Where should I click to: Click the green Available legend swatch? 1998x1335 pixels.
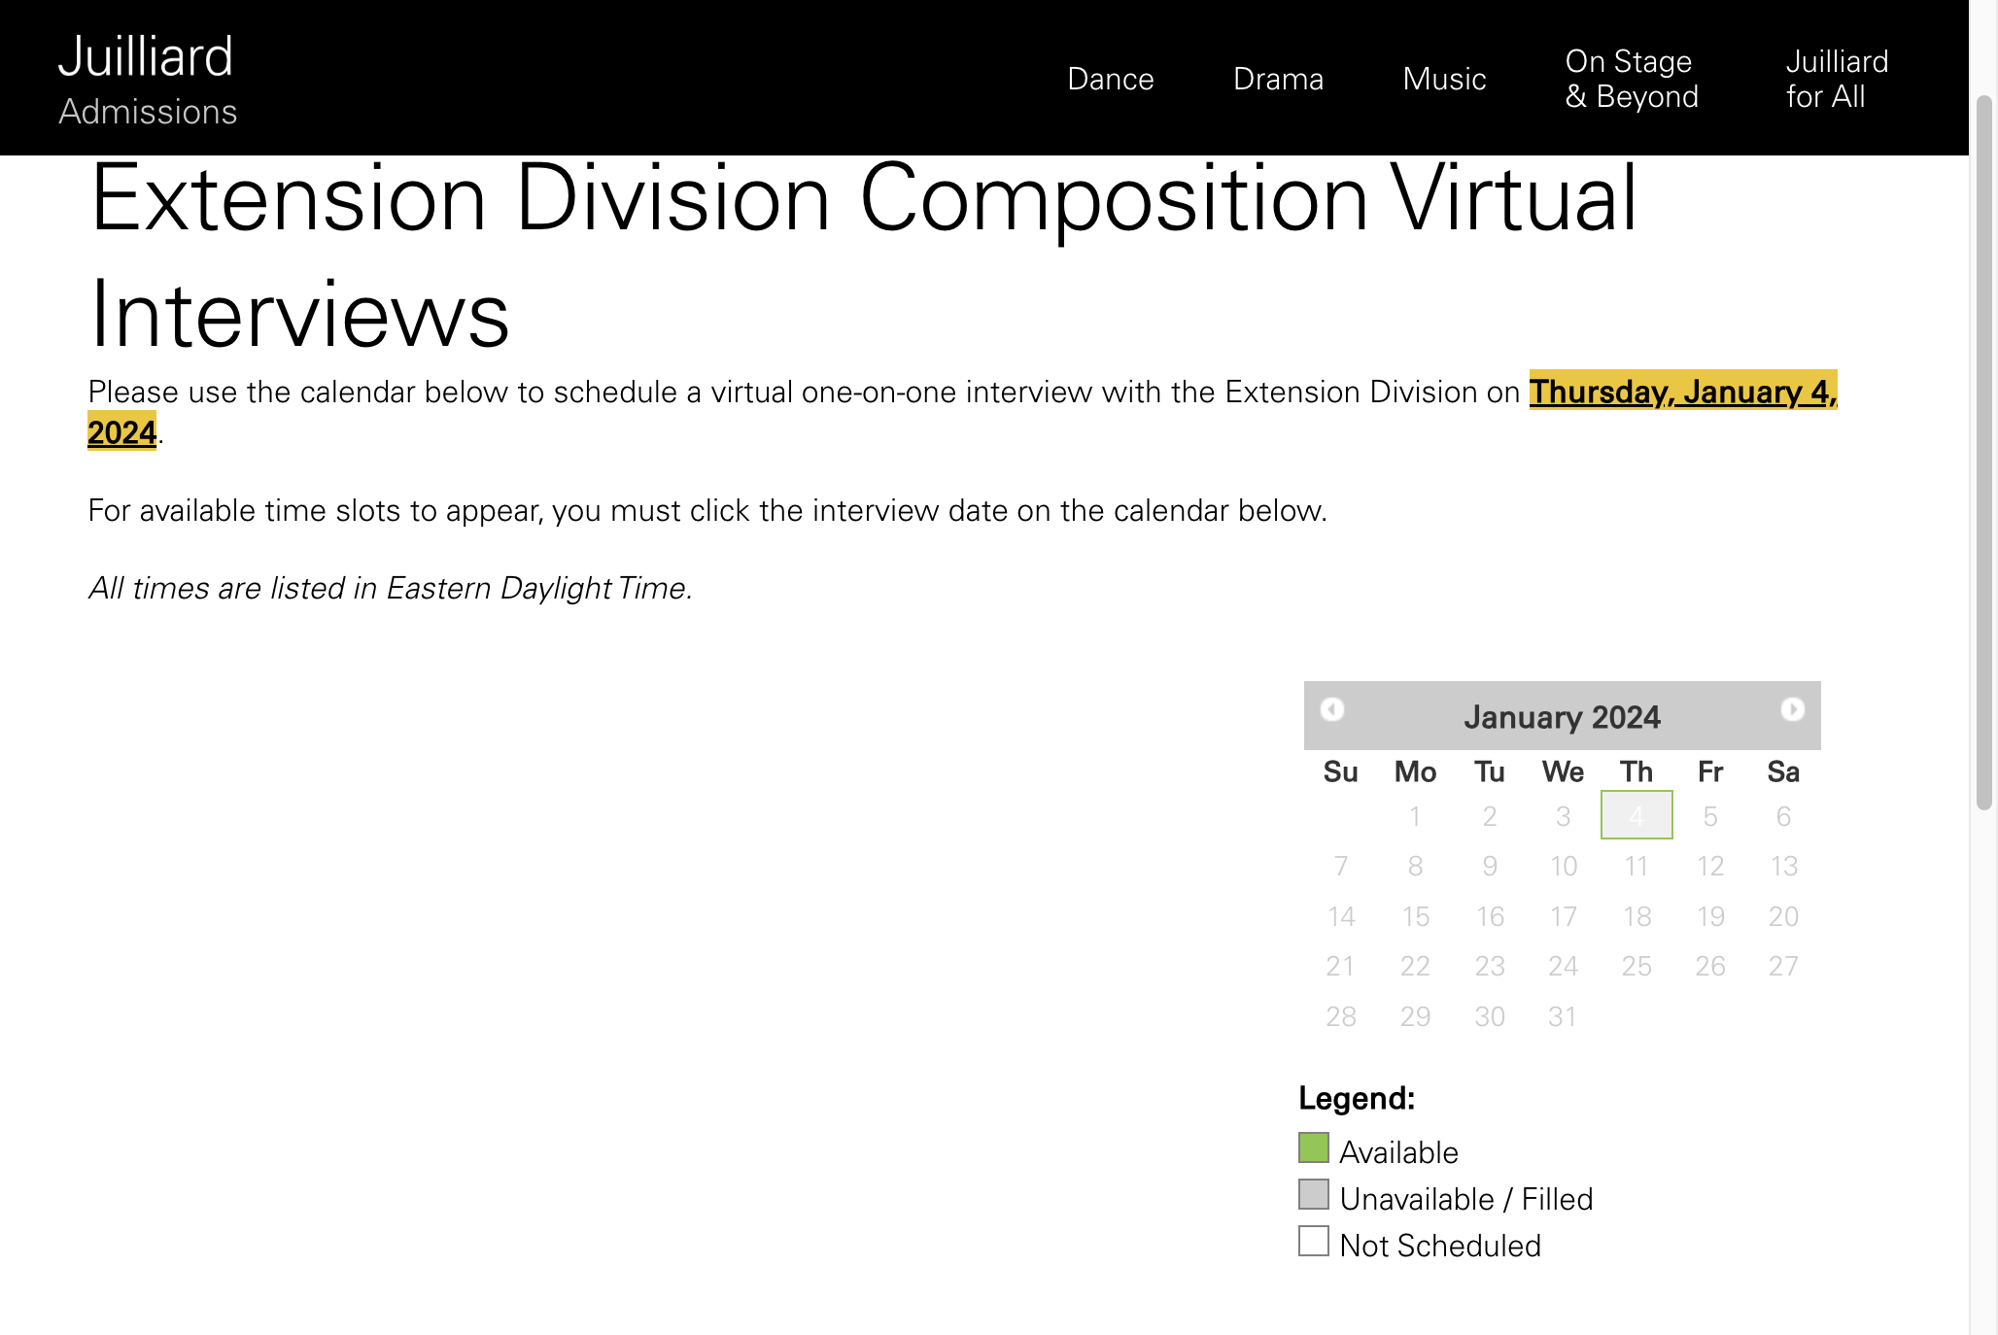(x=1314, y=1147)
